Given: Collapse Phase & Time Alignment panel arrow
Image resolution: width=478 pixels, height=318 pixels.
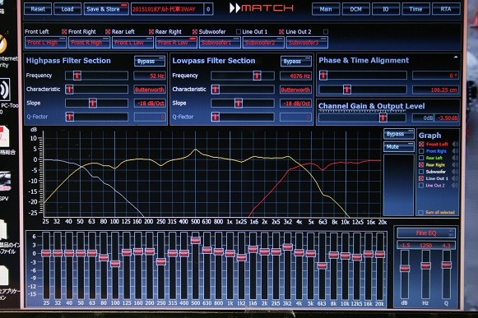Looking at the screenshot, I should [x=456, y=57].
